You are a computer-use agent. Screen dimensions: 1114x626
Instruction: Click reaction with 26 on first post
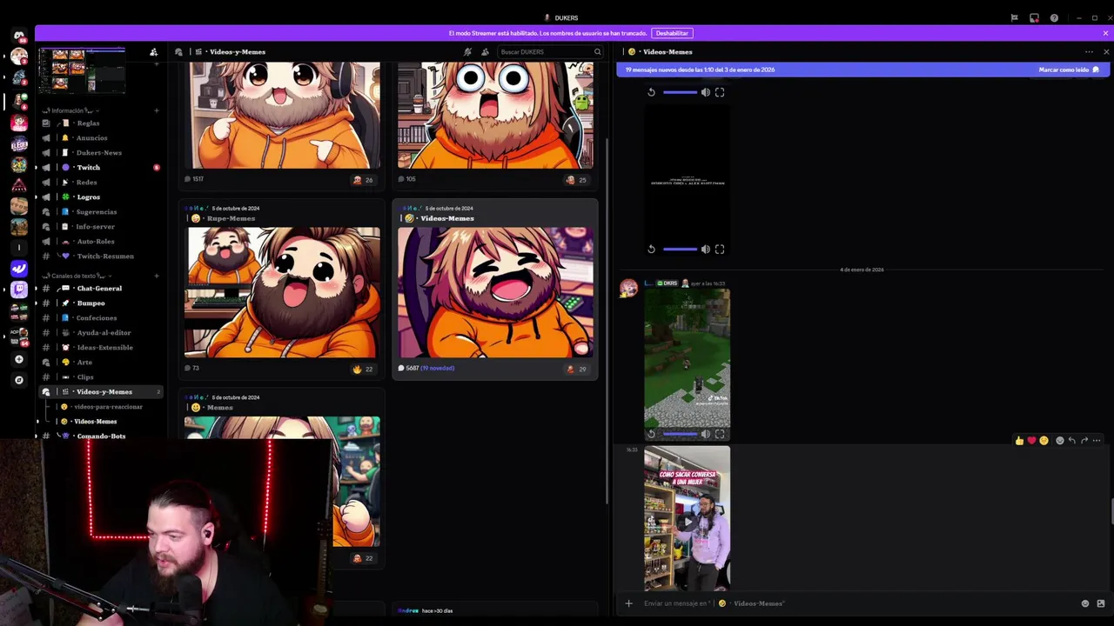tap(364, 180)
